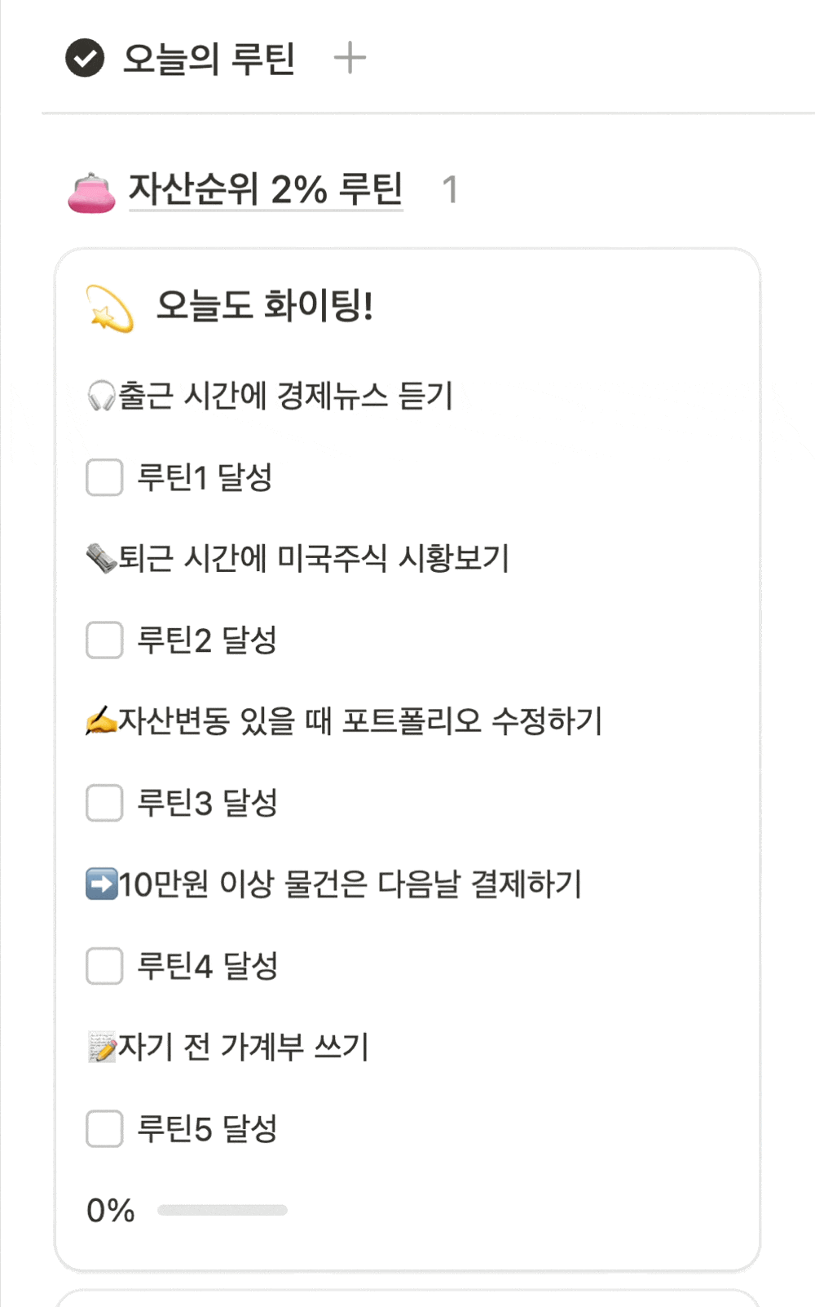Click the writing hand icon by 포트폴리오 수정하기
The height and width of the screenshot is (1307, 815).
tap(101, 721)
